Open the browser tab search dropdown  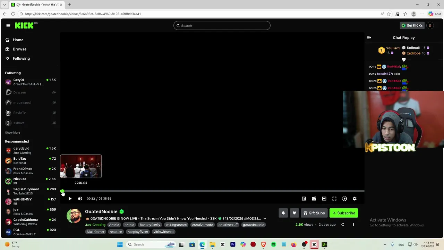pos(5,5)
